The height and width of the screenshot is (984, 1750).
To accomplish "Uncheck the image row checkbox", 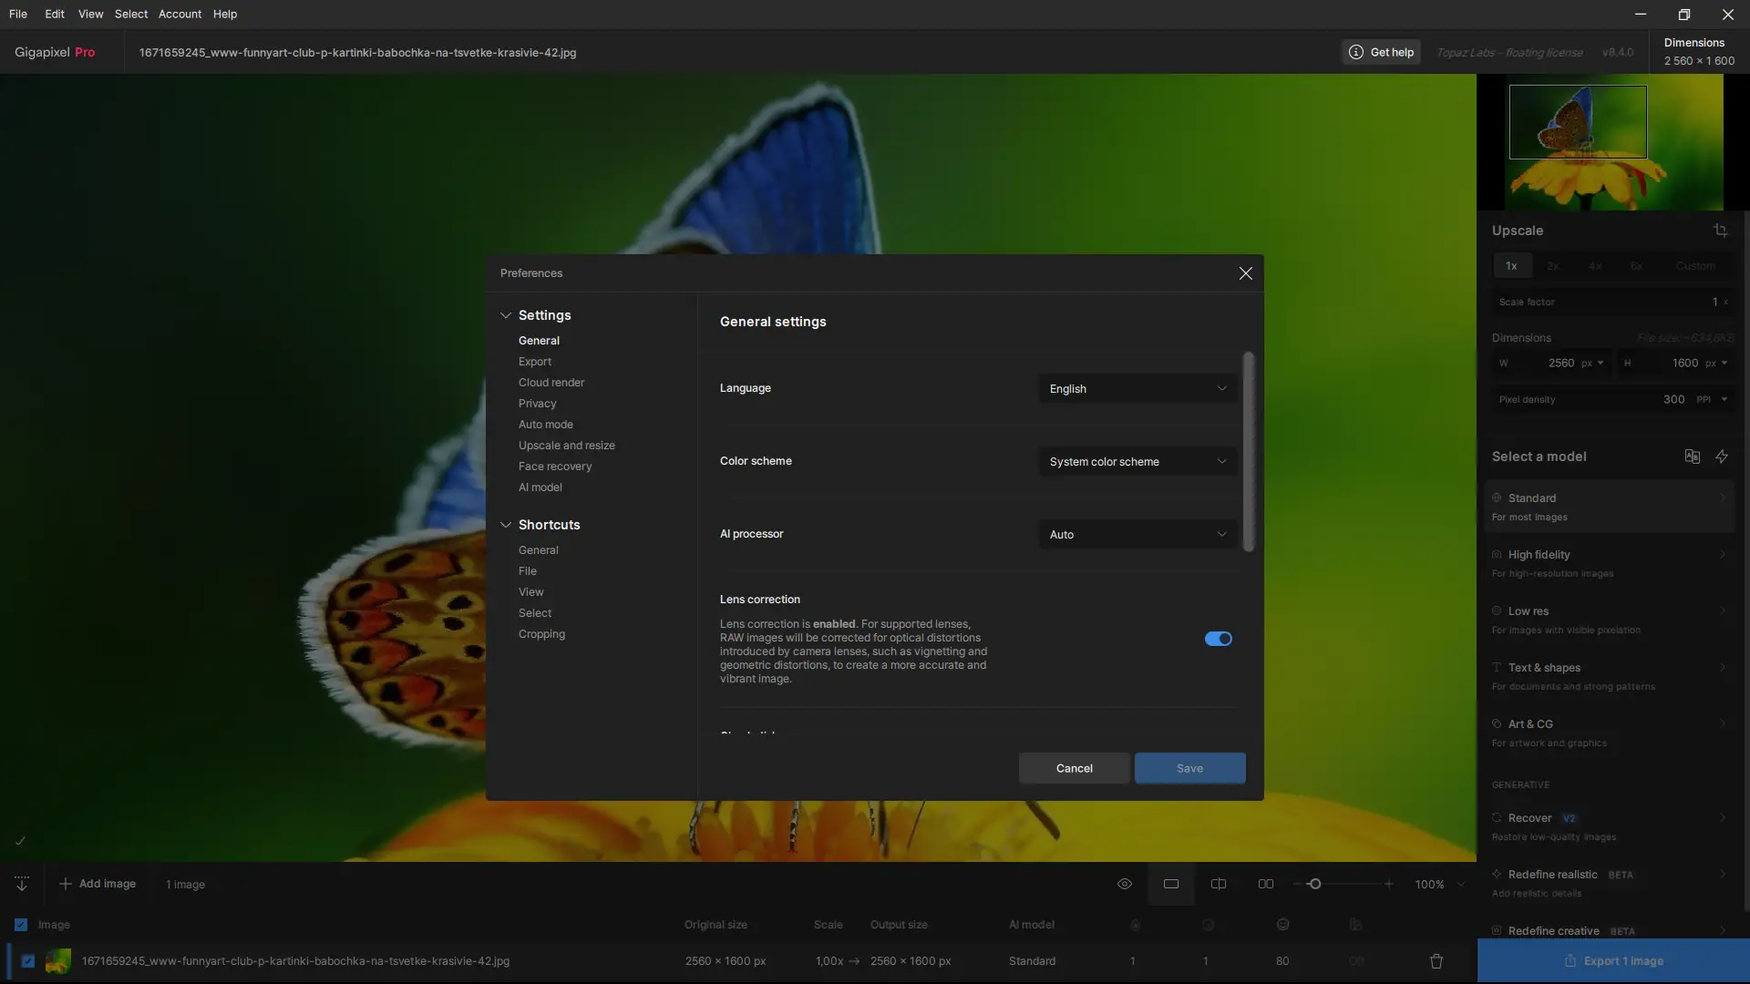I will click(28, 961).
